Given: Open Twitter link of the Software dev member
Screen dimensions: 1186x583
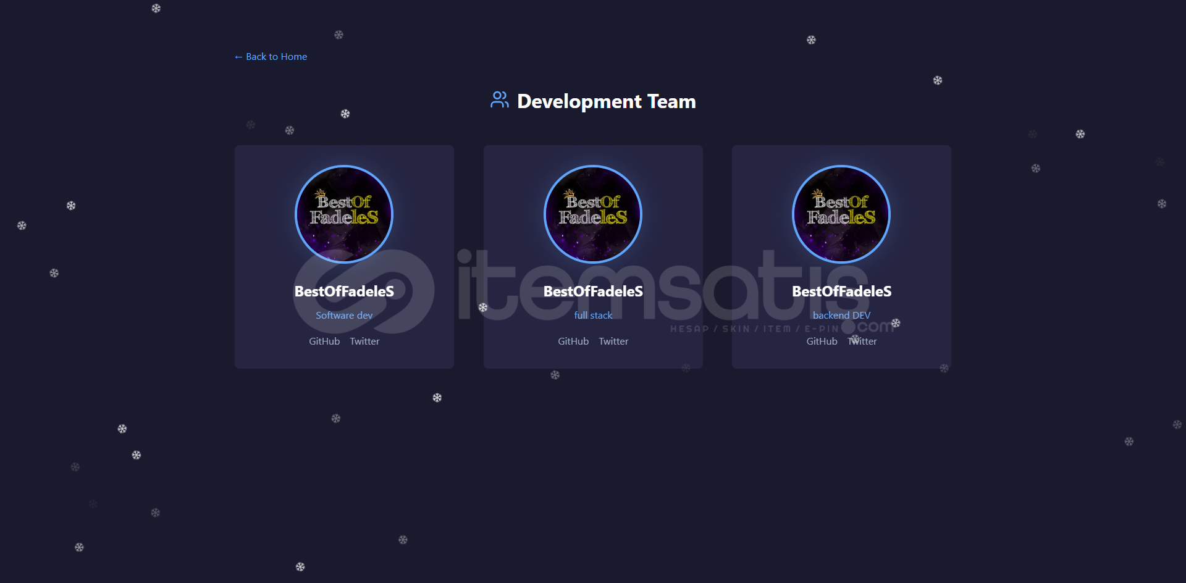Looking at the screenshot, I should click(x=364, y=342).
